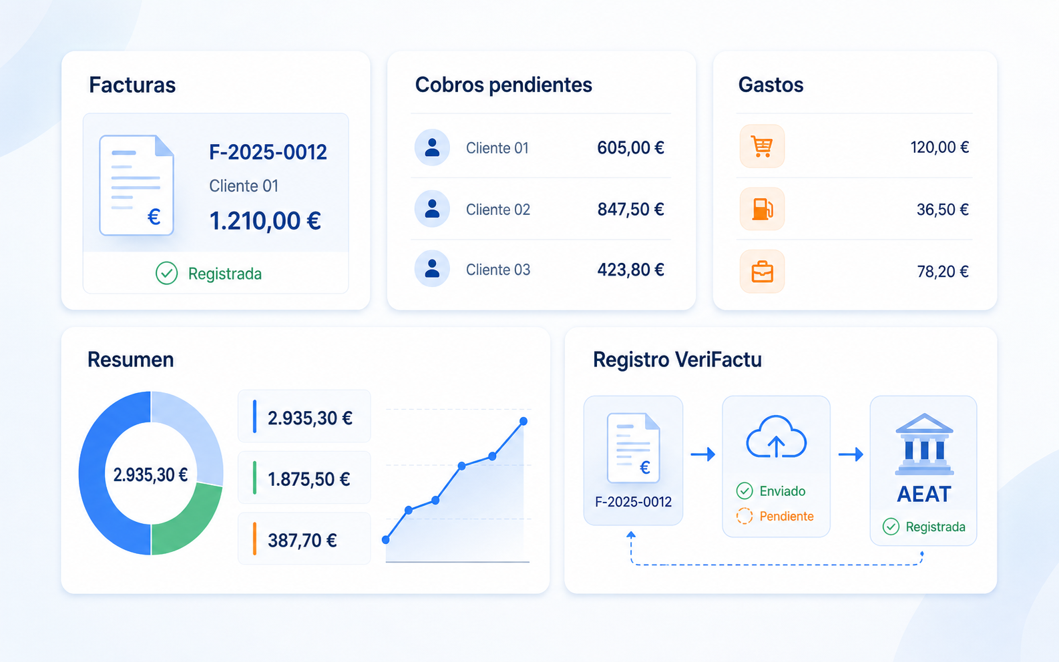
Task: Click the 2.935,30 € blue summary legend row
Action: click(x=304, y=416)
